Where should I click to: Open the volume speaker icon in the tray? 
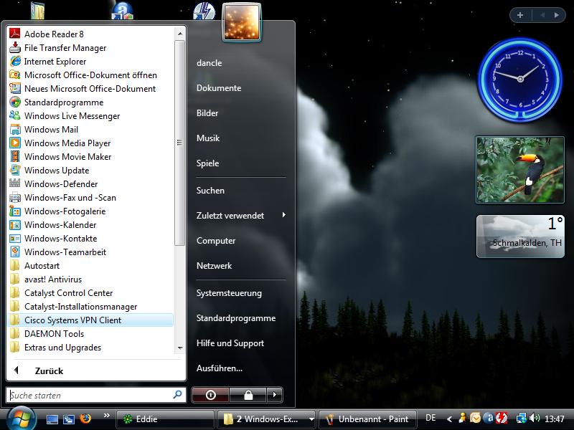tap(535, 419)
